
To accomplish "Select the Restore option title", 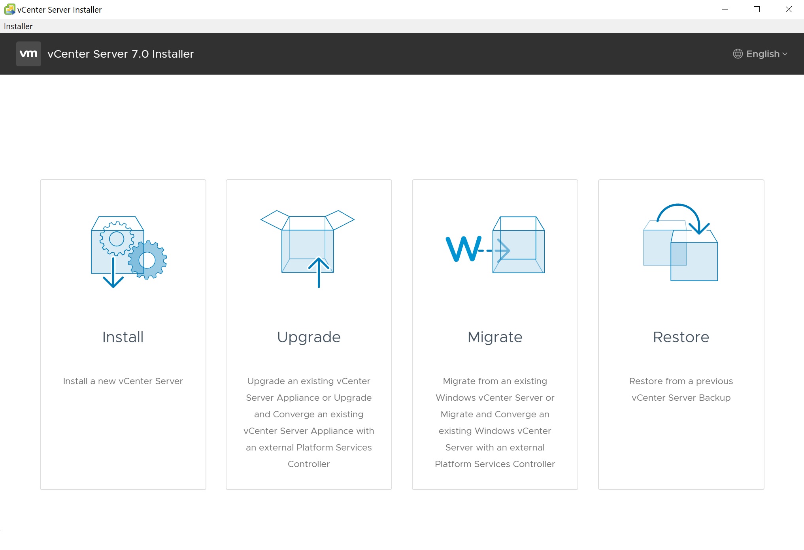I will (x=681, y=337).
